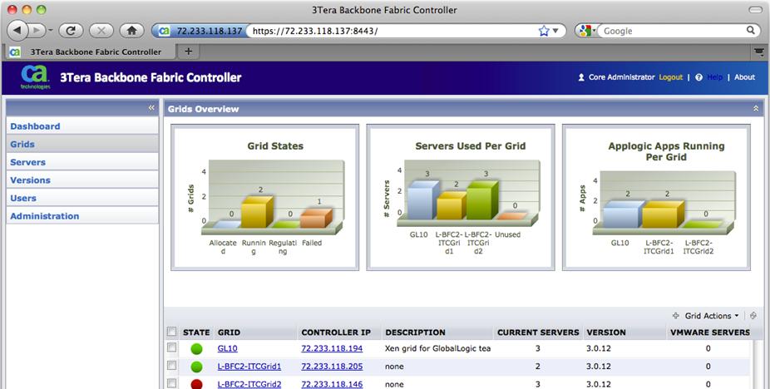Sort by the VMWARE SERVERS column header
Image resolution: width=770 pixels, height=389 pixels.
click(708, 332)
